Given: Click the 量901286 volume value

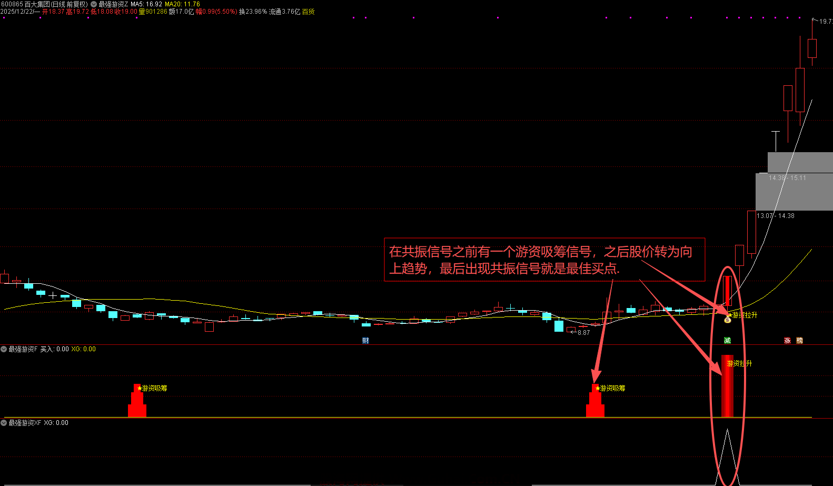Looking at the screenshot, I should (x=153, y=12).
